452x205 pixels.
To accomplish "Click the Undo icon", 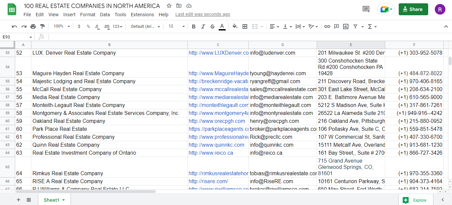I will tap(14, 26).
